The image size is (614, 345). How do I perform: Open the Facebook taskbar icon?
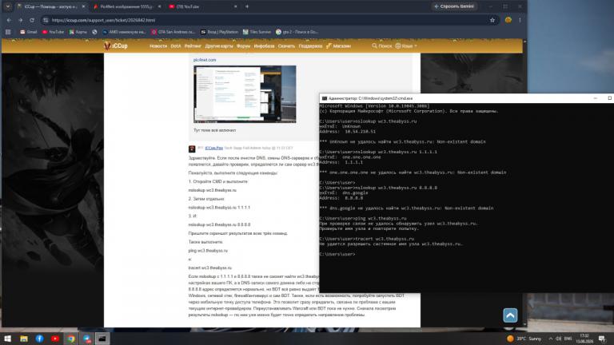(39, 339)
